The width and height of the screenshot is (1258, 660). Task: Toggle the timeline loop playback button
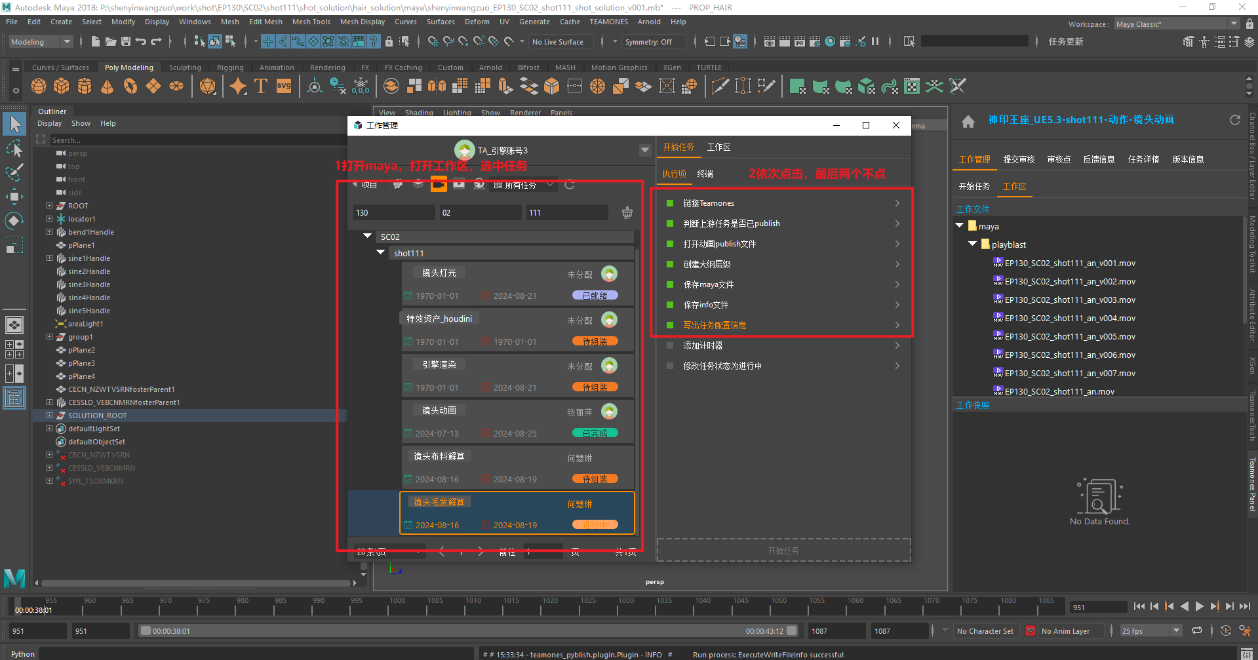[1197, 631]
